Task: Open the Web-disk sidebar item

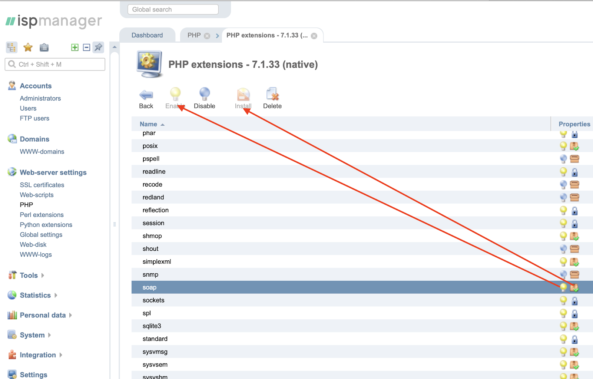Action: (33, 245)
